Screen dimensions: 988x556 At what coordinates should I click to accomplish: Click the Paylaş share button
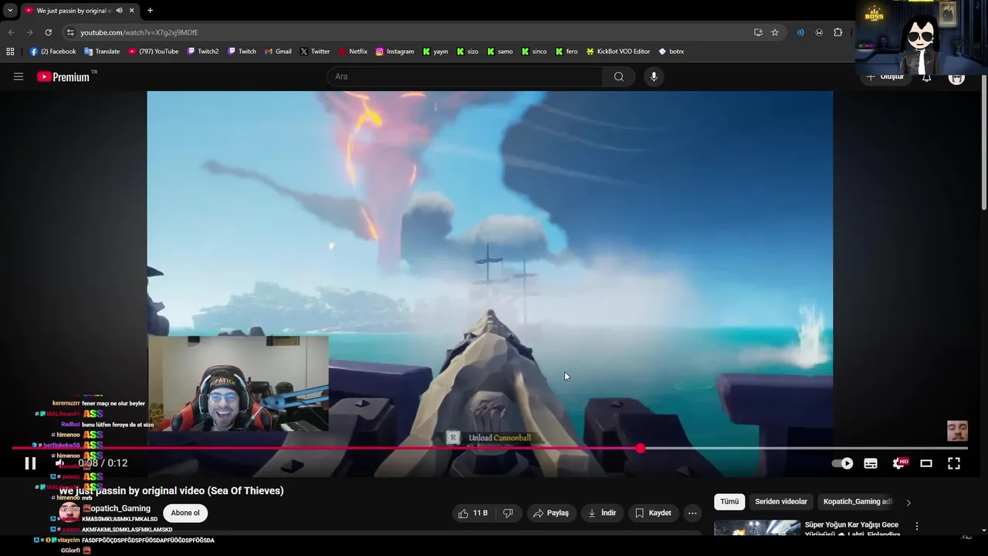(551, 513)
